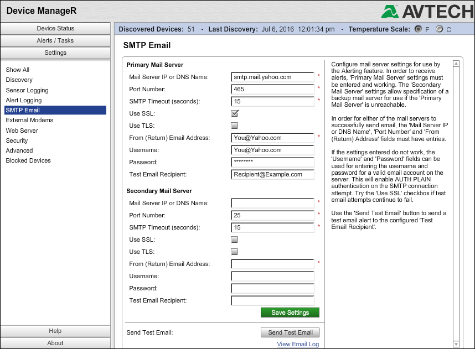Click scroll up arrow in help panel
This screenshot has width=475, height=349.
(456, 64)
